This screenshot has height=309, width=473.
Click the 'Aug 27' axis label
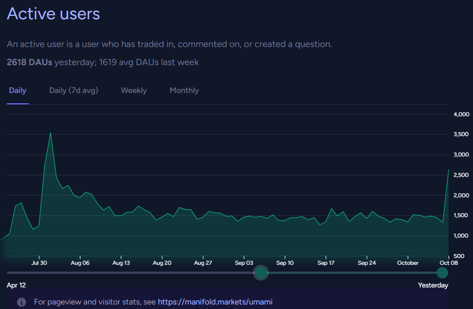point(203,263)
